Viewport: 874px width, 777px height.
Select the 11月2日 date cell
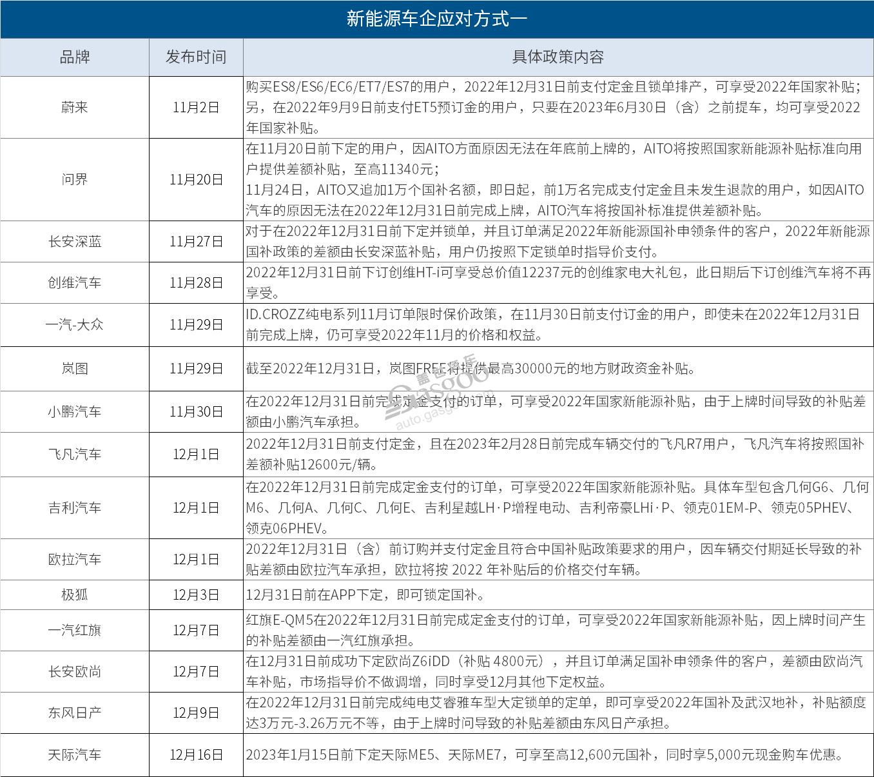[x=196, y=108]
